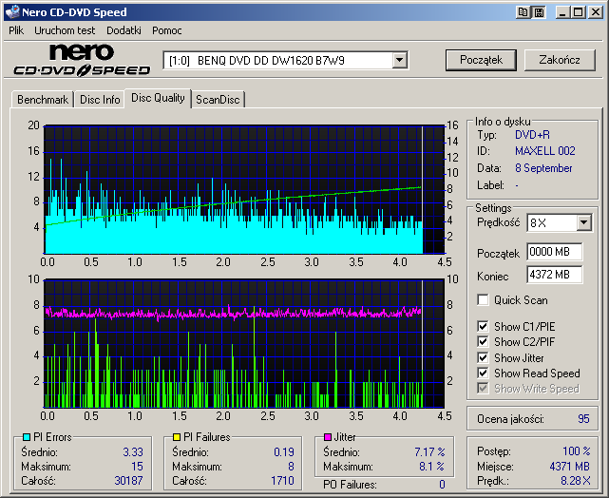This screenshot has height=498, width=609.
Task: Click PI Errors total 30187
Action: coord(128,481)
